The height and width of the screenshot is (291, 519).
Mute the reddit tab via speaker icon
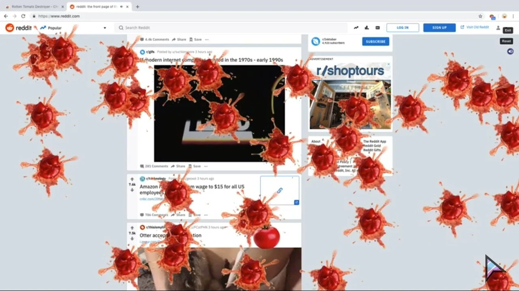pyautogui.click(x=122, y=6)
